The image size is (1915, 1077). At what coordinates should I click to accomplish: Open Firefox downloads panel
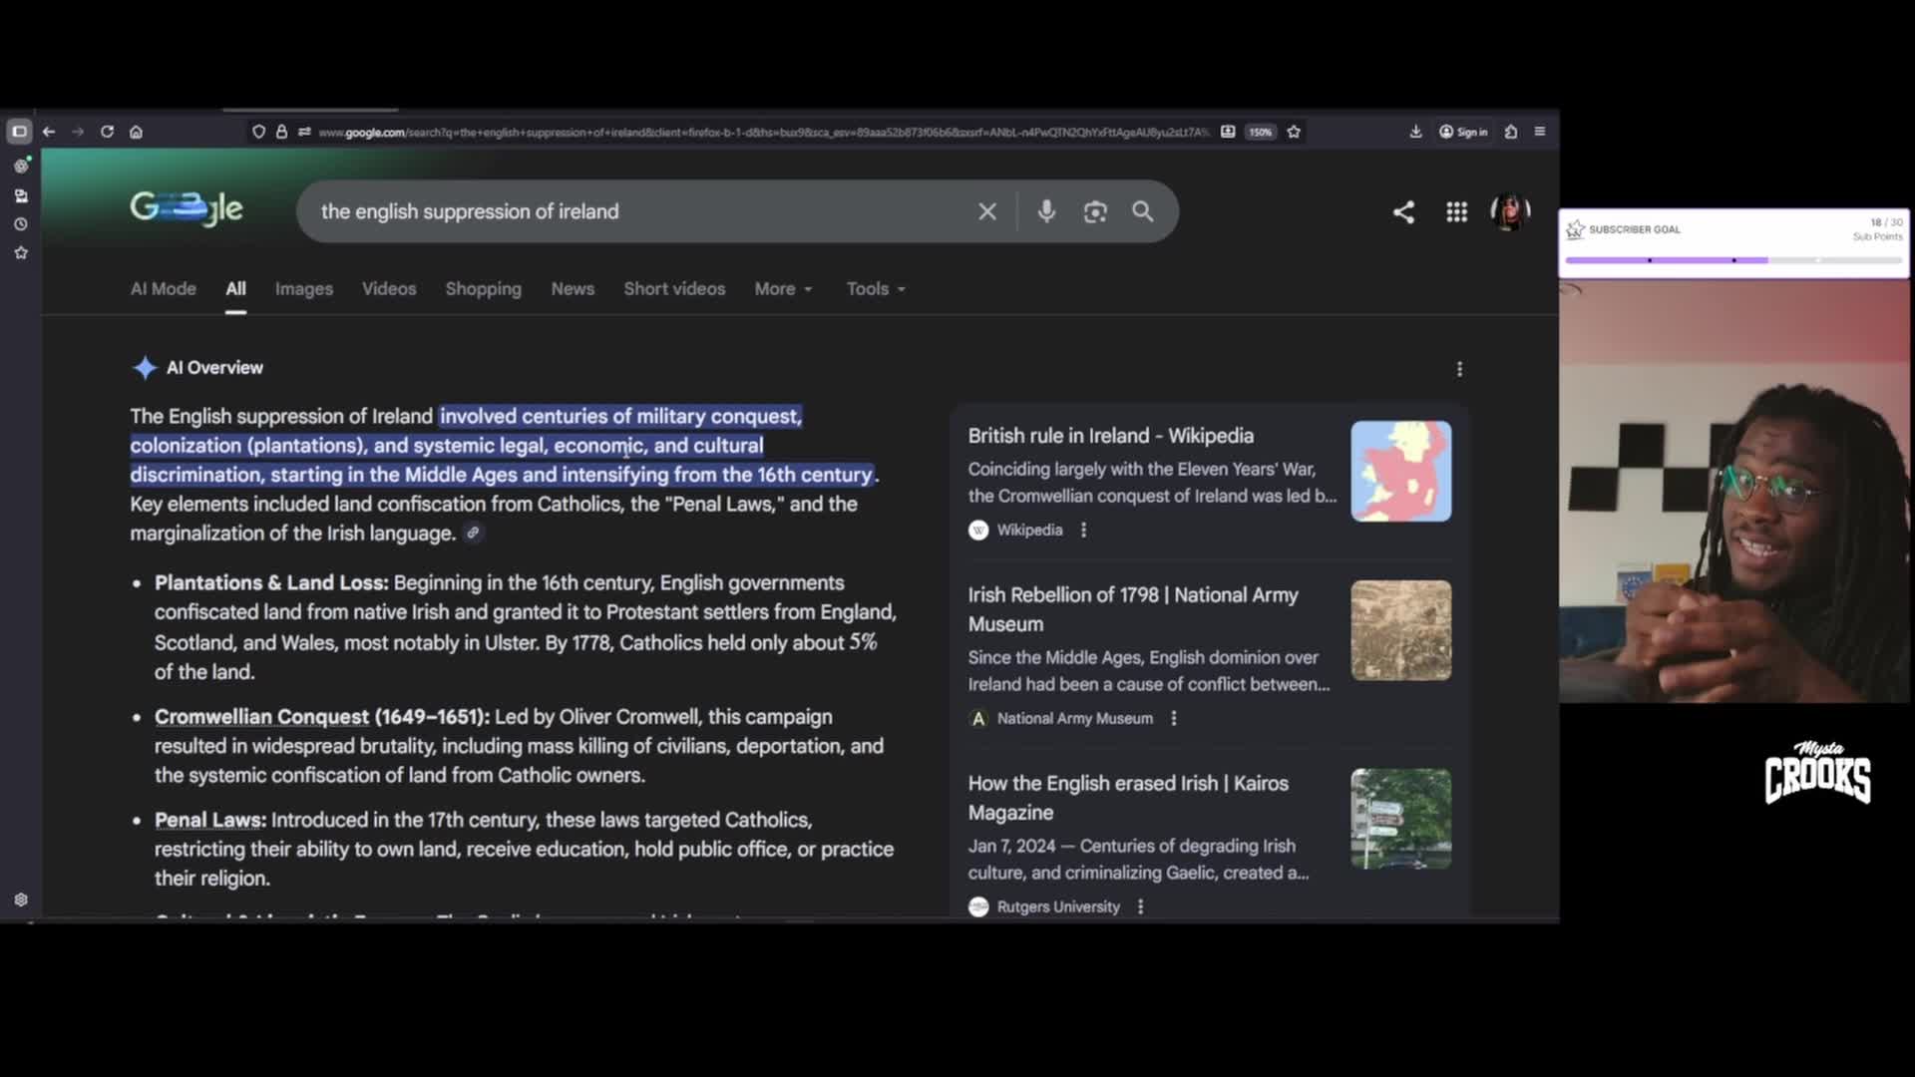pyautogui.click(x=1415, y=132)
